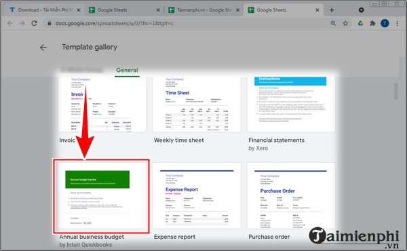
Task: Close the Taimienphi.vn tab
Action: [x=237, y=10]
